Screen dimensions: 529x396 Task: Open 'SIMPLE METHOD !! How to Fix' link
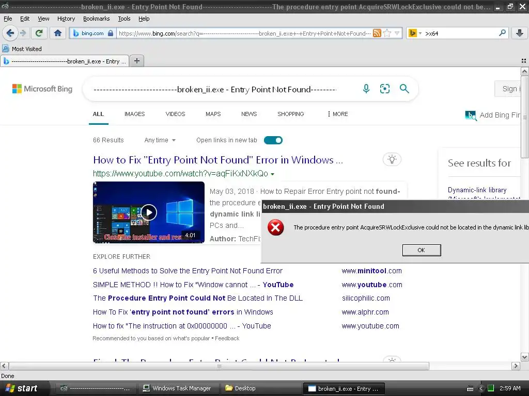click(x=193, y=285)
